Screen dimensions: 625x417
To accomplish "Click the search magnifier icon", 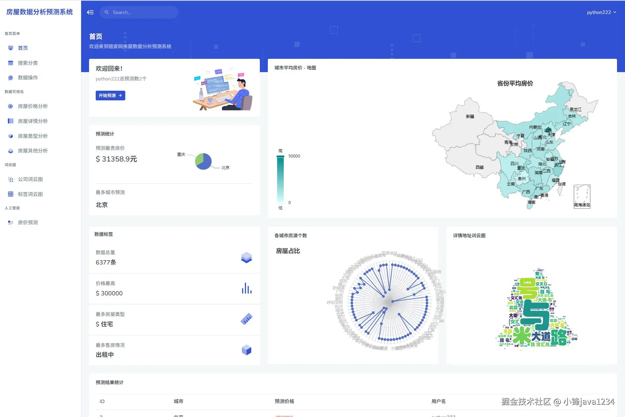I will (x=107, y=12).
